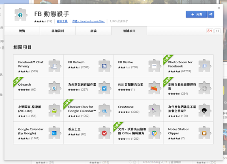This screenshot has width=227, height=164.
Task: Open the FB Dislike extension icon
Action: click(155, 66)
